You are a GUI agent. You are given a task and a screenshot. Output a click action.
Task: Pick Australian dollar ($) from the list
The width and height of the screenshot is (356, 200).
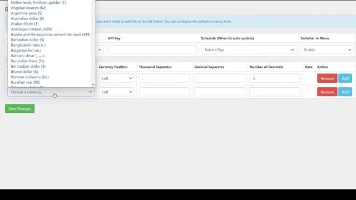pos(27,18)
